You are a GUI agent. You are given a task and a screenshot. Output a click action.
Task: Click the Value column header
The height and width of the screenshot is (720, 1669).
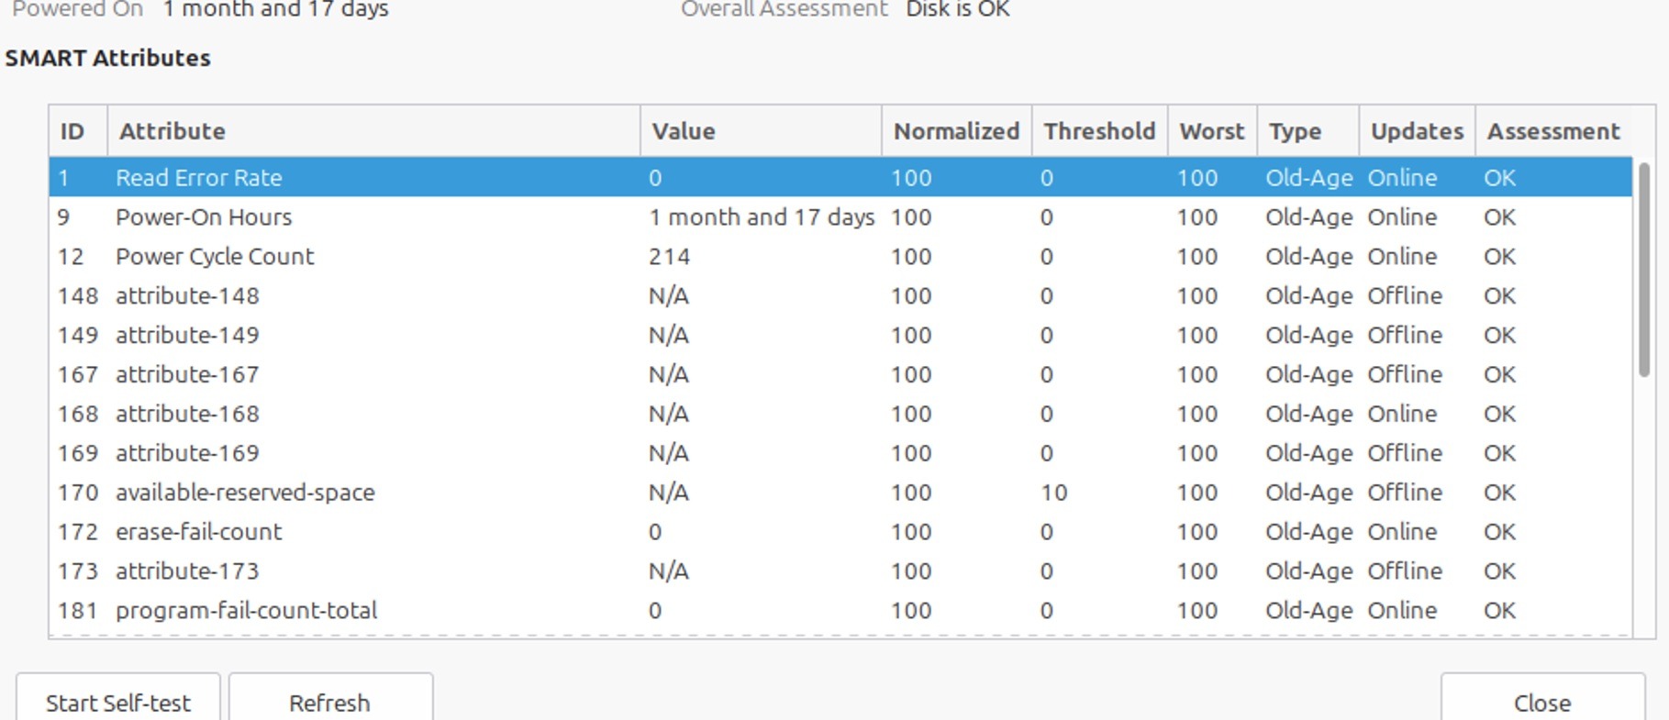pos(684,131)
